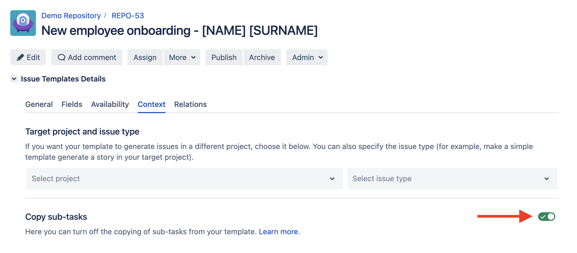Click the Demo Repository project avatar icon

[x=23, y=23]
